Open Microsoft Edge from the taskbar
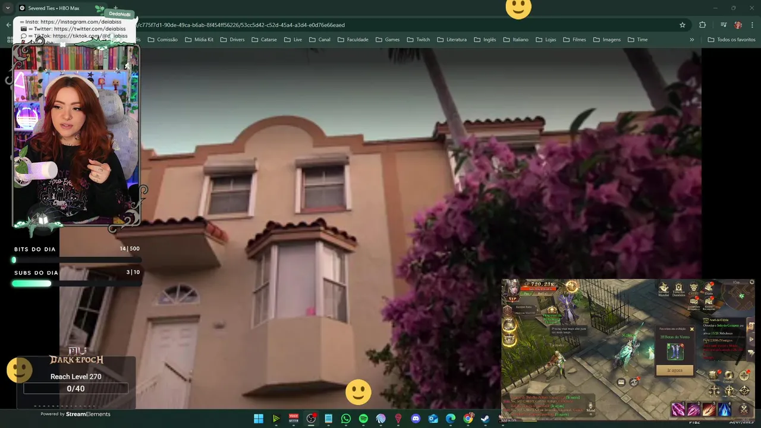 451,418
